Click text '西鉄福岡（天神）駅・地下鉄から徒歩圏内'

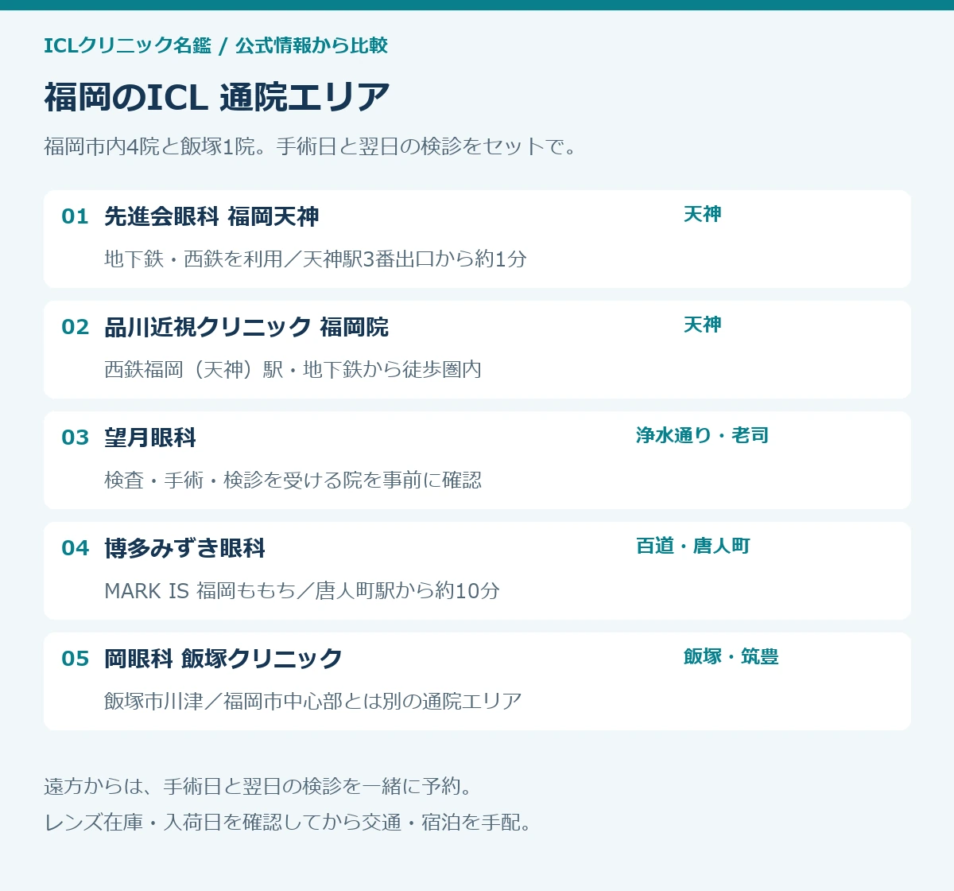(293, 369)
